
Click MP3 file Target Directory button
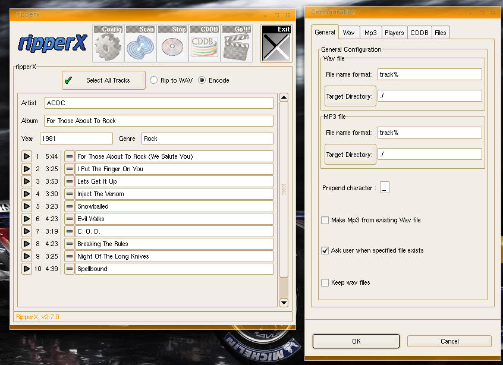point(350,155)
